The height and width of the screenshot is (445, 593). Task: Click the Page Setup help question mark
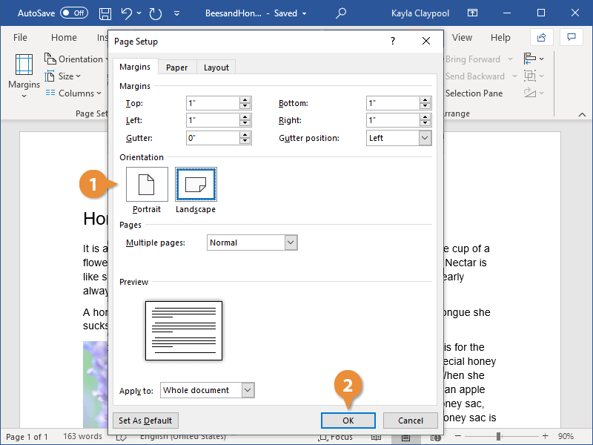click(393, 42)
